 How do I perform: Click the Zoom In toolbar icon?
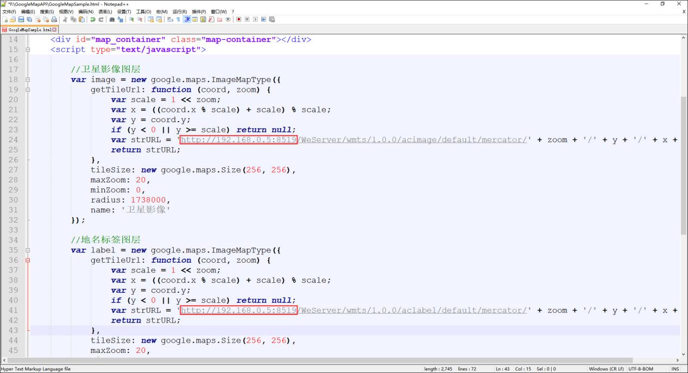click(131, 20)
